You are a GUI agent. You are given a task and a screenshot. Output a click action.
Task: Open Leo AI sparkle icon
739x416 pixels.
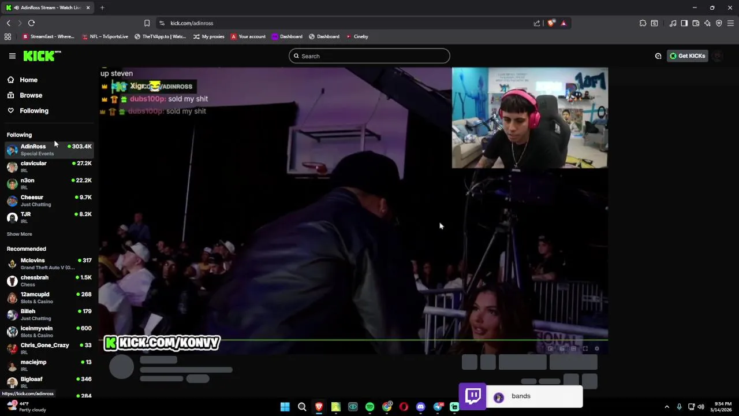tap(707, 23)
